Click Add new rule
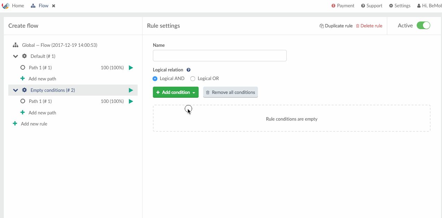The height and width of the screenshot is (218, 442). tap(34, 124)
